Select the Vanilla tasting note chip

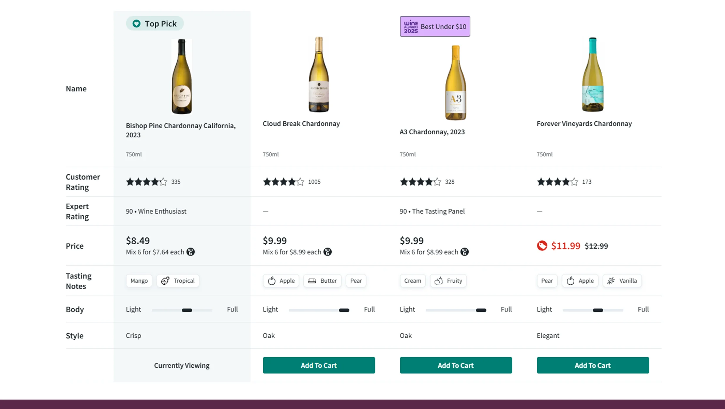tap(622, 281)
